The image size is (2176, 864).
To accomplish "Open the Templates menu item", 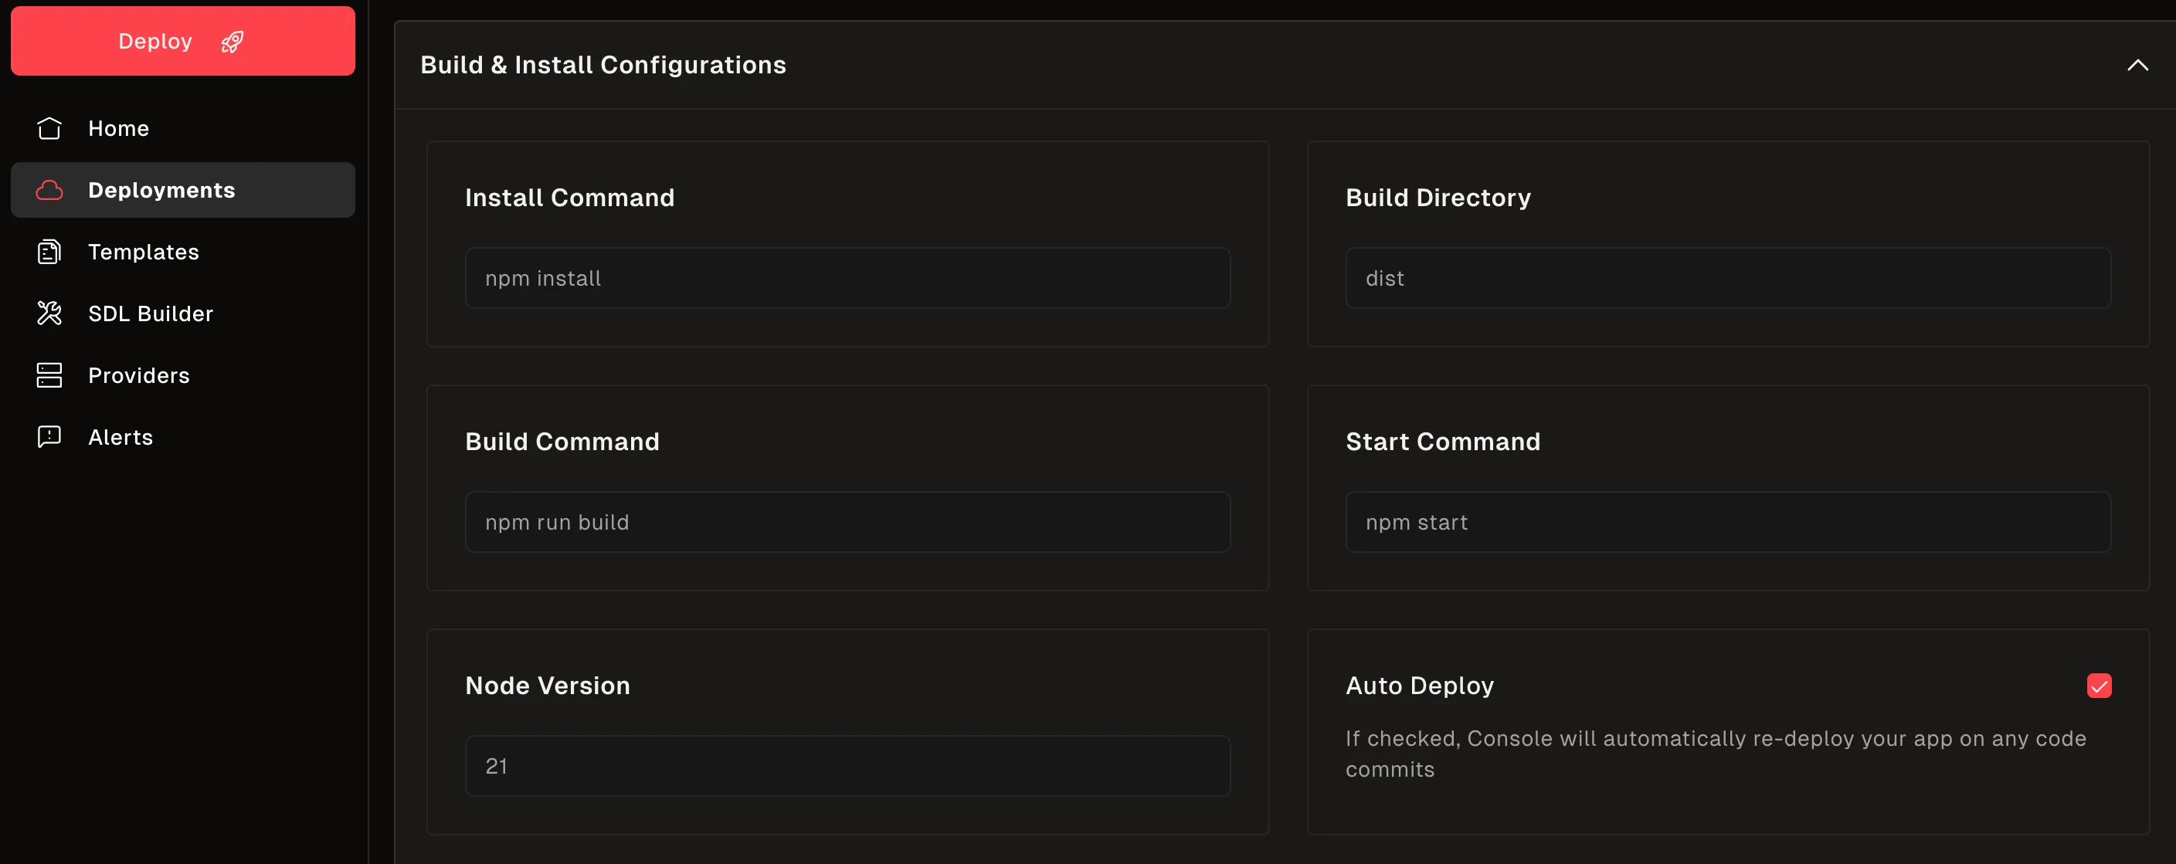I will pos(144,252).
